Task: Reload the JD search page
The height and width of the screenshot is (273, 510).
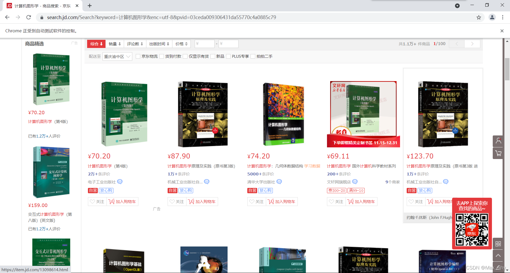Action: coord(29,17)
